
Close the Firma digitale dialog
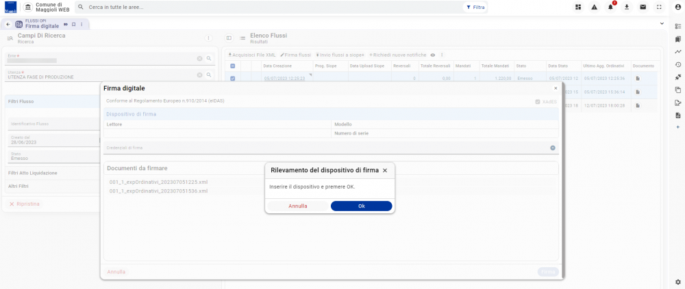pyautogui.click(x=556, y=88)
